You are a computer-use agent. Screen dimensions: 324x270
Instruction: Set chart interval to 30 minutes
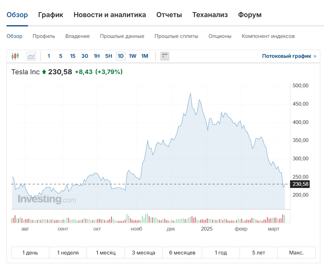point(85,56)
